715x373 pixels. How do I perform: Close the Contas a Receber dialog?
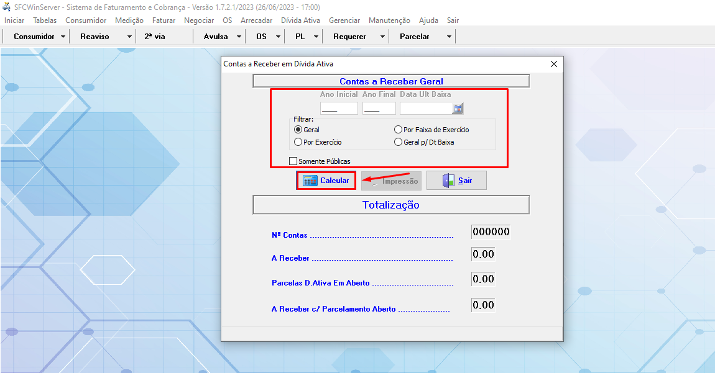coord(554,64)
